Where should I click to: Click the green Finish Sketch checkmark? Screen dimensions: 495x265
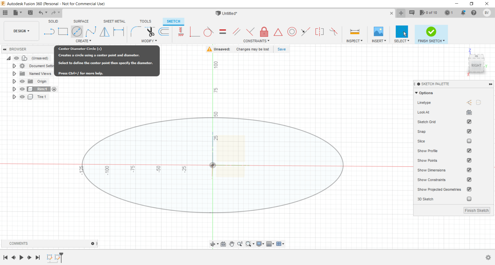point(431,32)
